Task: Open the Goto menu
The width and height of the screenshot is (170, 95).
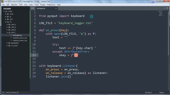Action: coord(31,5)
